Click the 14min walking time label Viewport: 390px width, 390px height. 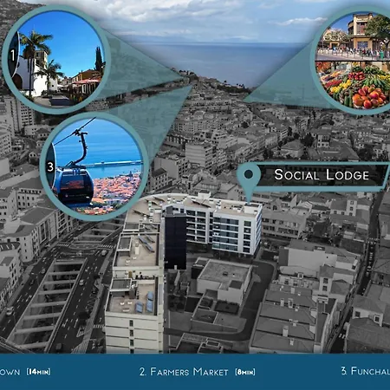pos(39,372)
